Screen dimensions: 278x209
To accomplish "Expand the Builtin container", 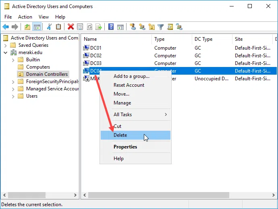I will click(13, 60).
